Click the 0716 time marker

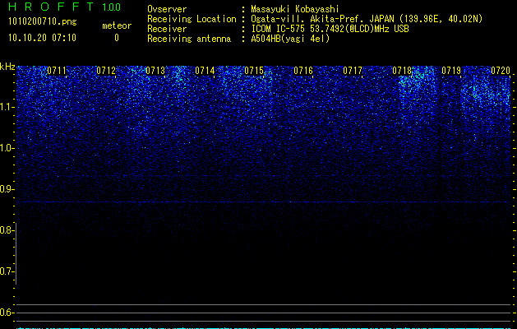tap(303, 71)
